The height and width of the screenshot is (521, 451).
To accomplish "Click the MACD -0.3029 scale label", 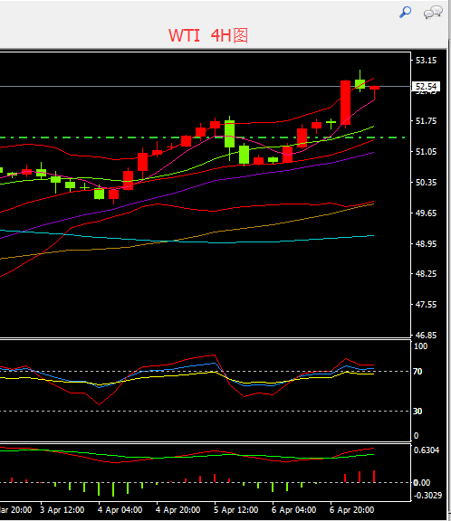I will pyautogui.click(x=427, y=496).
